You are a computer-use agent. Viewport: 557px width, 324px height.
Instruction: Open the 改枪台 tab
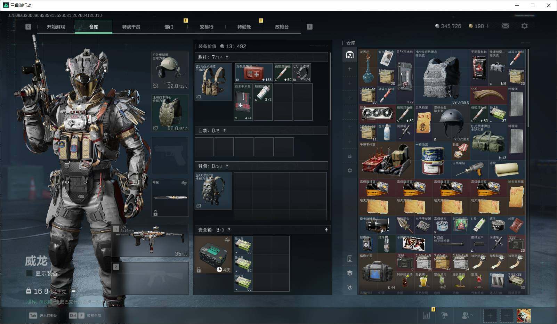click(282, 27)
